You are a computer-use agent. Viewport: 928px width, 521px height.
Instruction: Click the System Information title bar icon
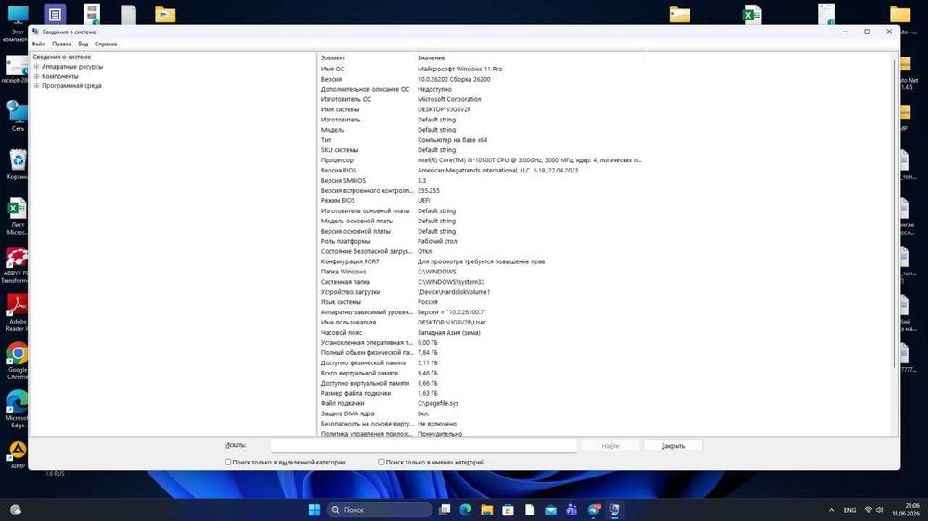(x=35, y=32)
